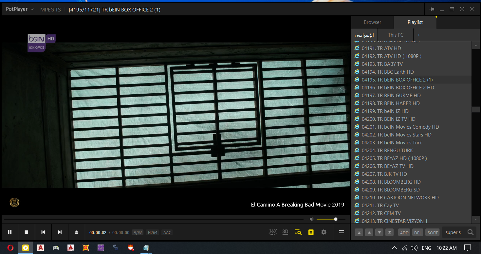
Task: Open the This PC playlist tab
Action: [x=396, y=35]
